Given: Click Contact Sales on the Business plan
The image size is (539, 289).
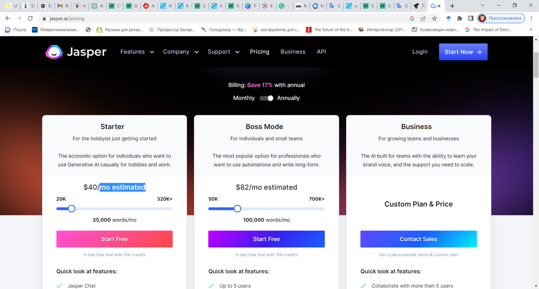Looking at the screenshot, I should pos(418,239).
